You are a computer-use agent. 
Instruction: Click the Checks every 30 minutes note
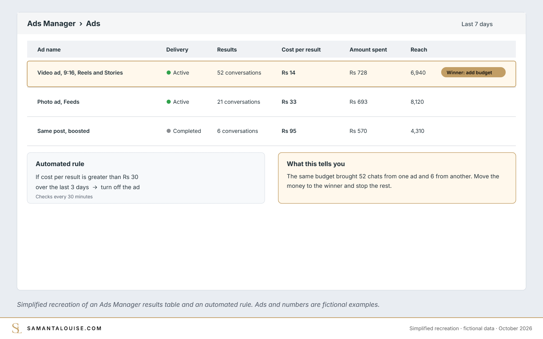tap(64, 197)
